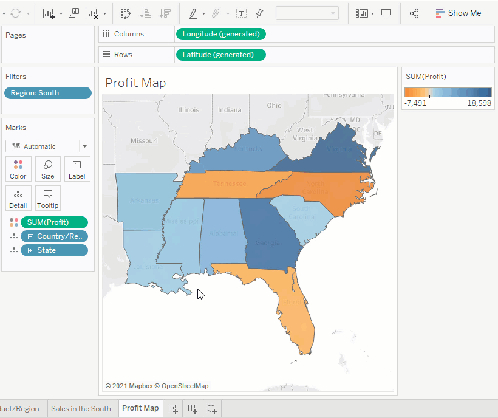Select the Swap Rows and Columns icon
This screenshot has width=498, height=418.
pyautogui.click(x=125, y=13)
